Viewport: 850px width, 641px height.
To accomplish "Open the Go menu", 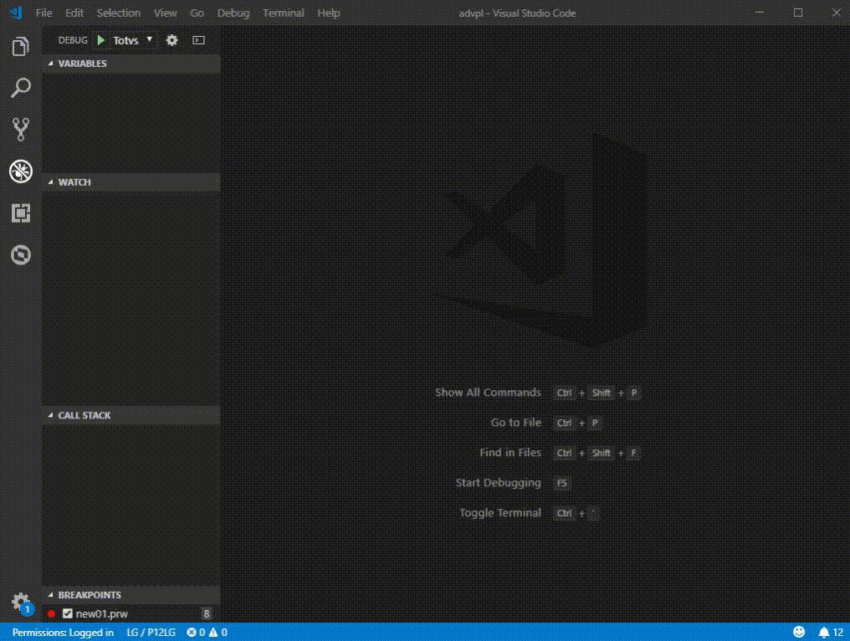I will [x=197, y=13].
